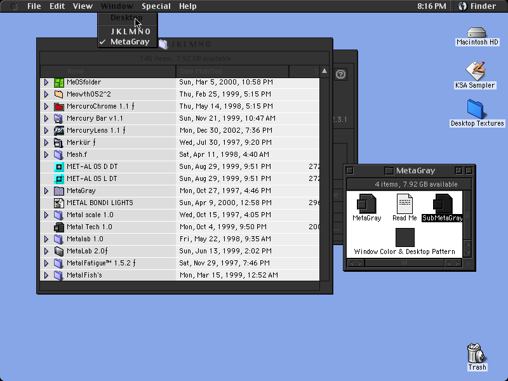Viewport: 508px width, 381px height.
Task: Click MetaGray window vertical scroll down arrow
Action: pyautogui.click(x=467, y=253)
